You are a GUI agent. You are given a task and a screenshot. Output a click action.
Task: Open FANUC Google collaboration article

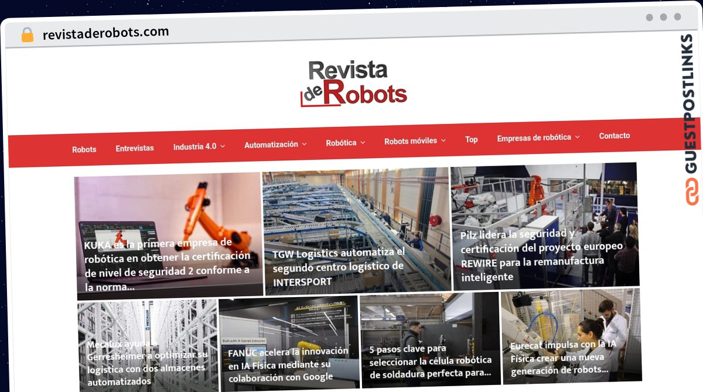coord(288,363)
